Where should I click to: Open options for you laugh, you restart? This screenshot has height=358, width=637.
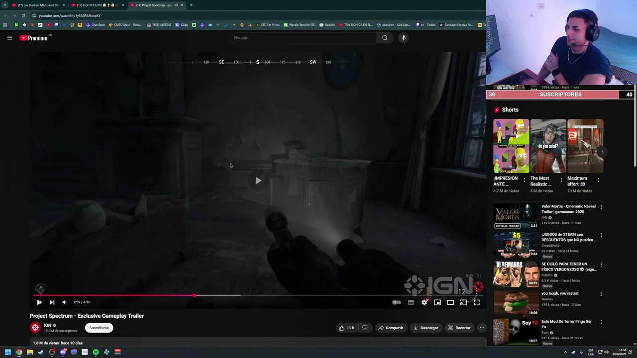point(601,294)
